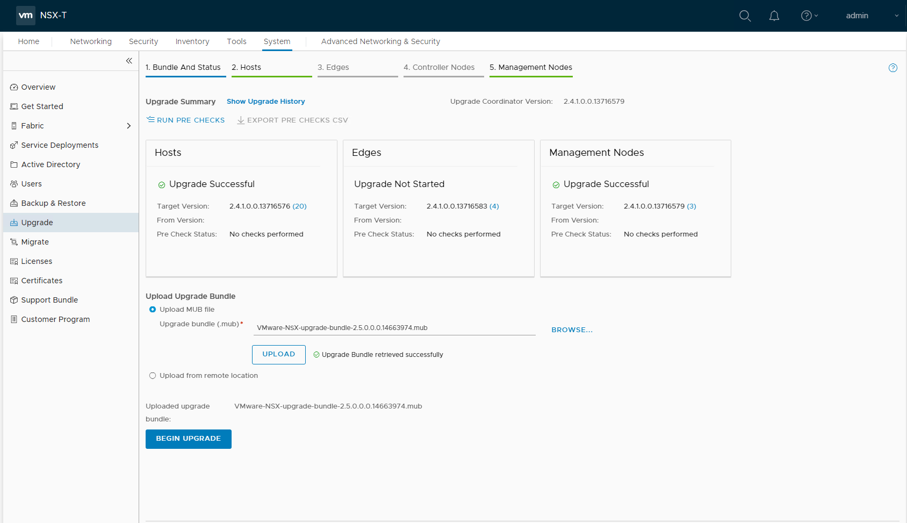Viewport: 907px width, 523px height.
Task: Select the Upload from remote location option
Action: 153,376
